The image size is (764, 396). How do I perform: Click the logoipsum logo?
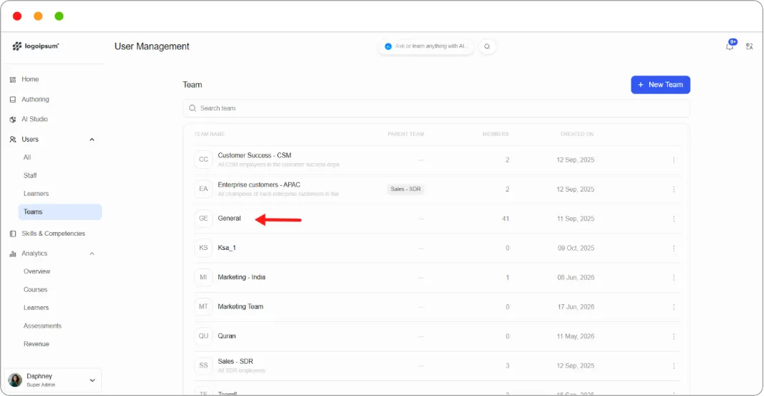point(36,46)
